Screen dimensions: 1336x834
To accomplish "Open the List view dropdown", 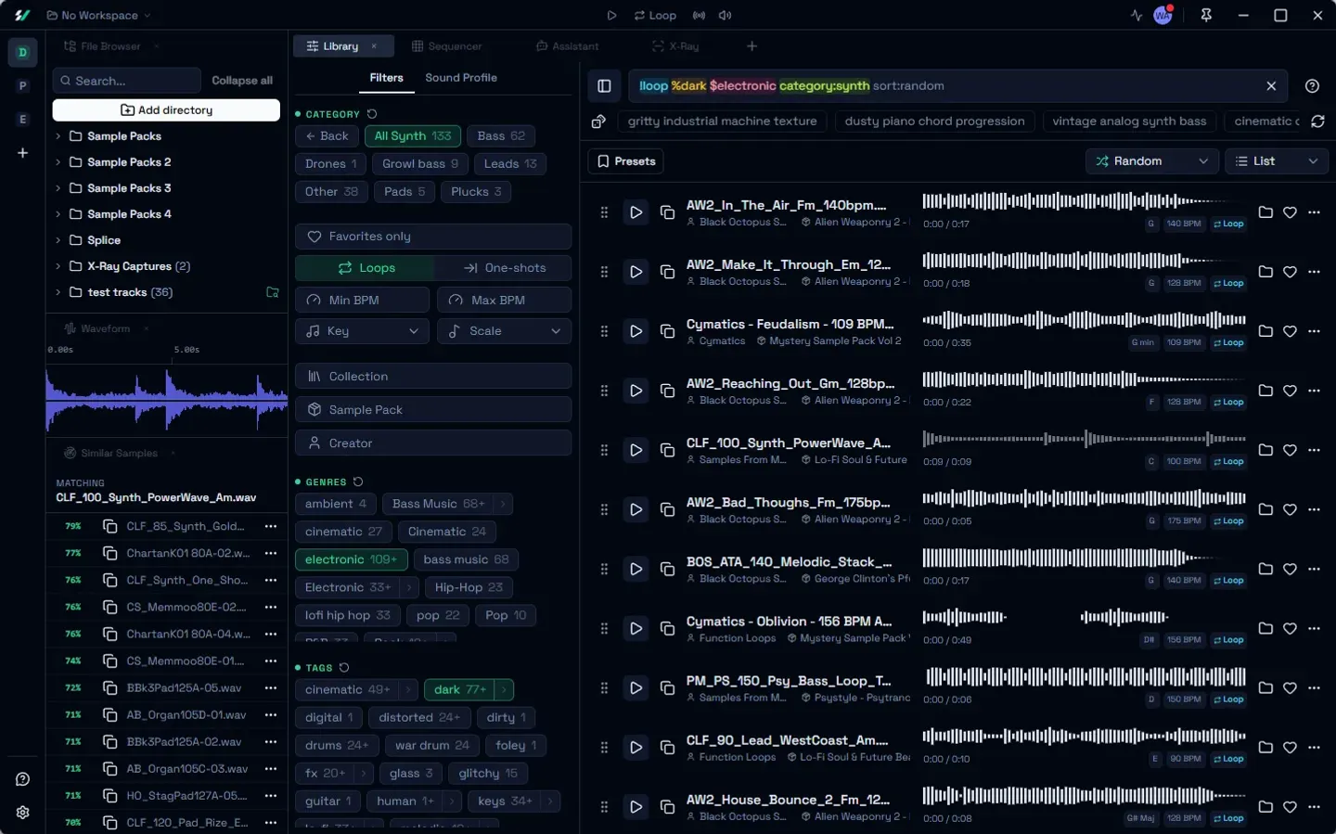I will pos(1277,161).
